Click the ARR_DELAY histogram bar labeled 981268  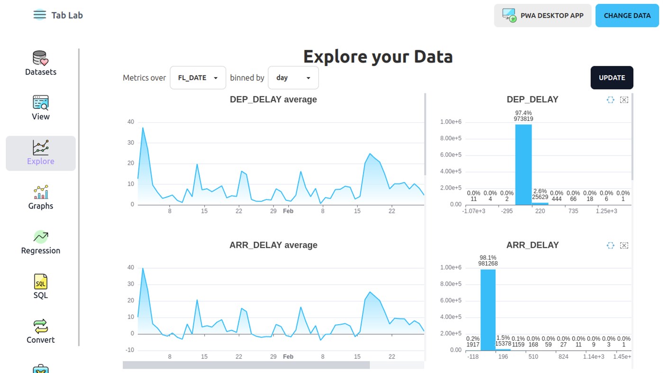[x=488, y=310]
